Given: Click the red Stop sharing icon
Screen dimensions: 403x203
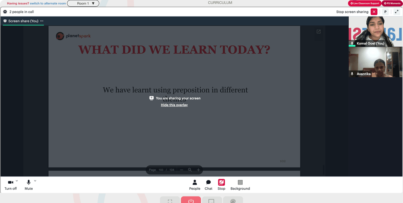Looking at the screenshot, I should point(221,182).
